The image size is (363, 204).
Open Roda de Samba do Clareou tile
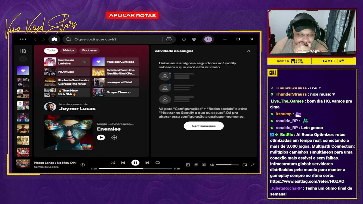67,82
